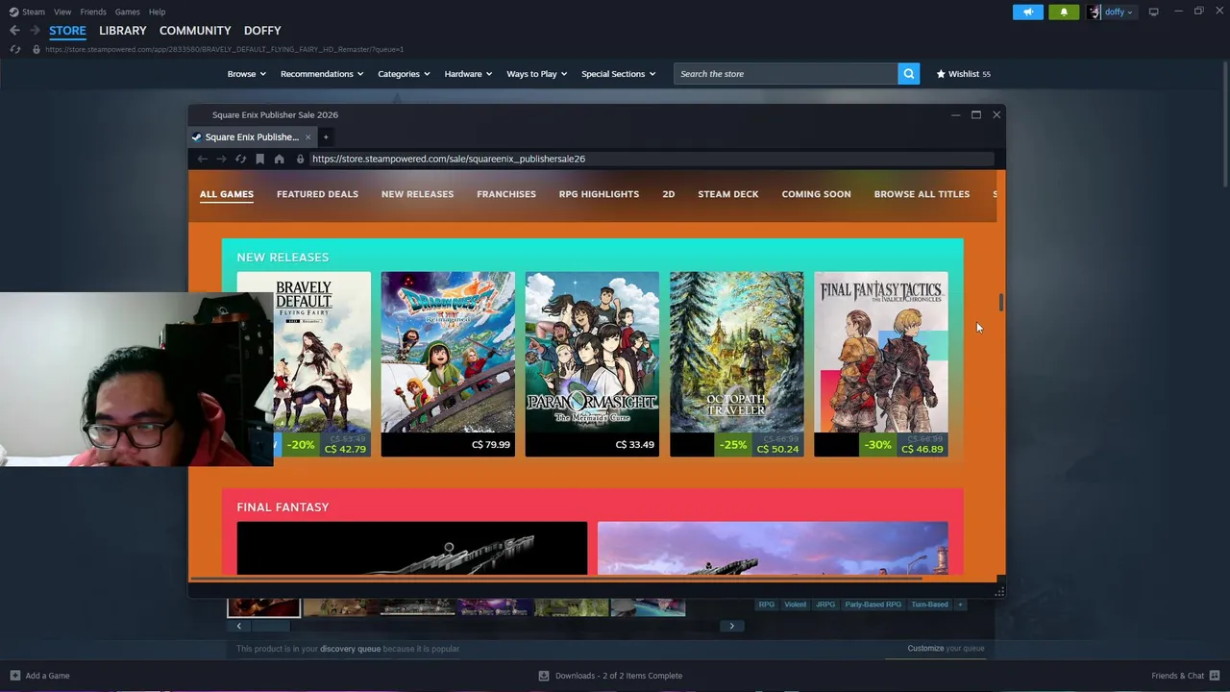Open the Dragon Quest VII game card
The image size is (1230, 692).
tap(448, 363)
